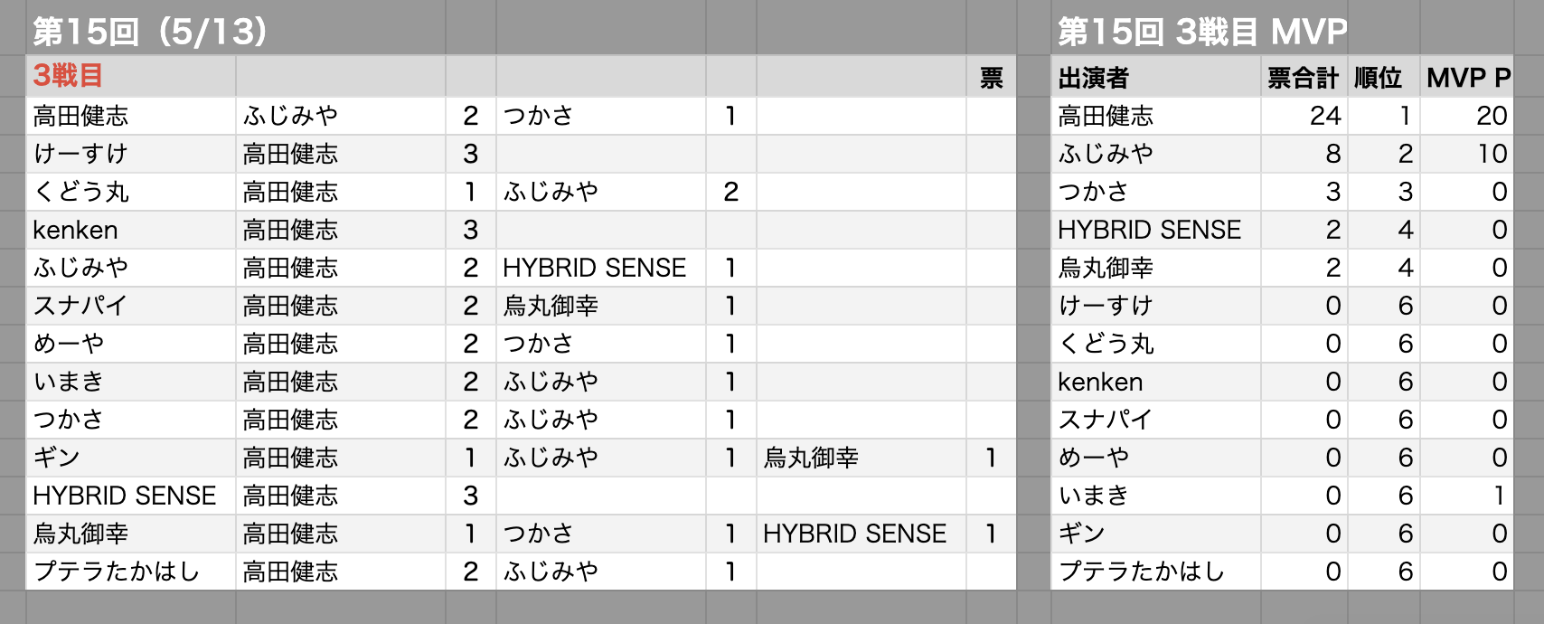Viewport: 1544px width, 624px height.
Task: Click つかさ in the MVP ranking table
Action: tap(1155, 192)
